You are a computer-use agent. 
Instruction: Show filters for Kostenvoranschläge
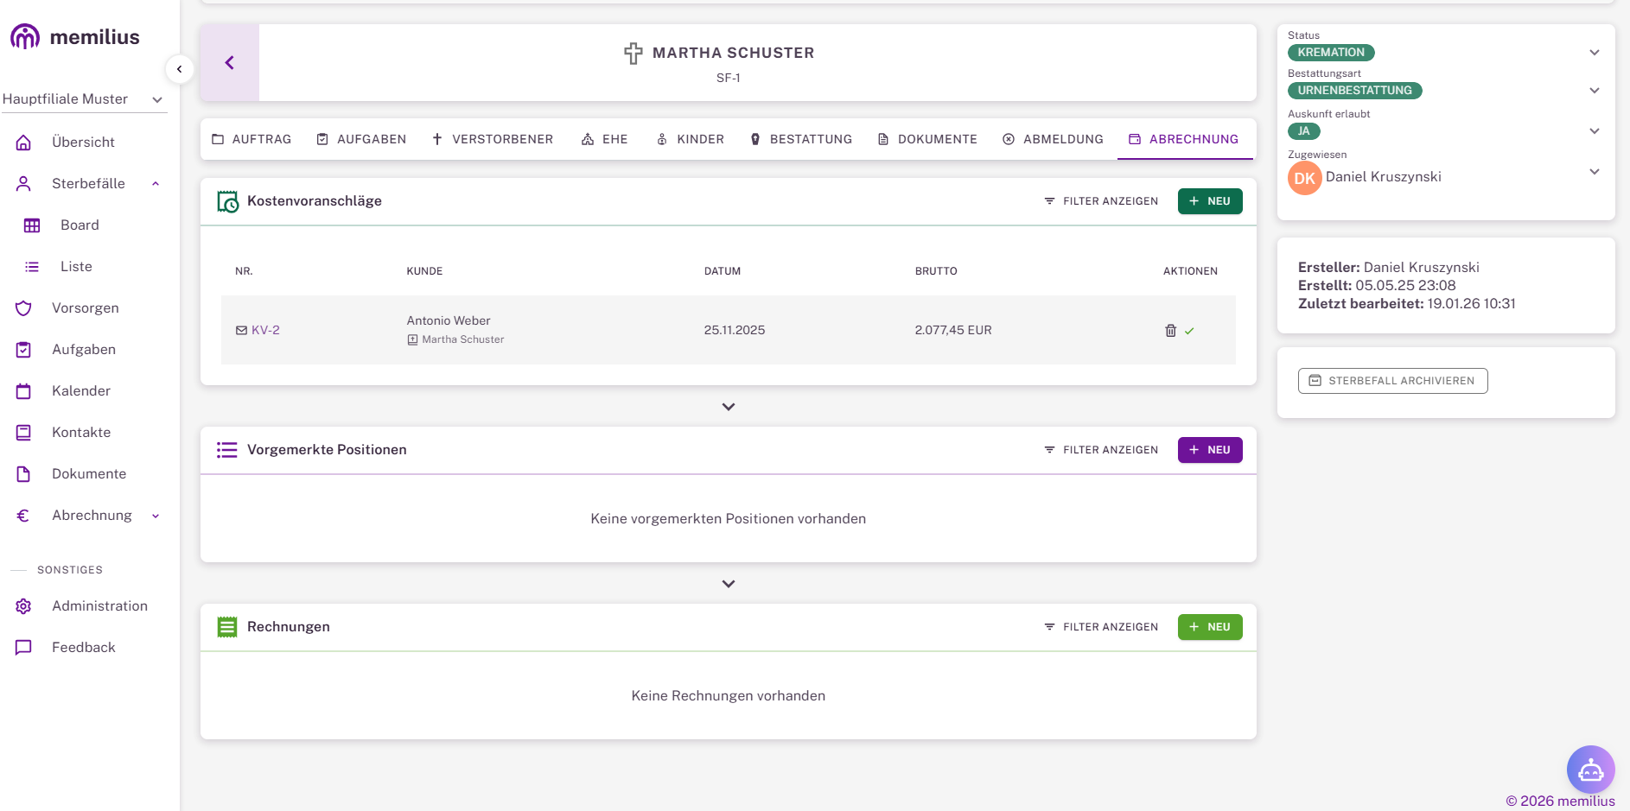1101,201
